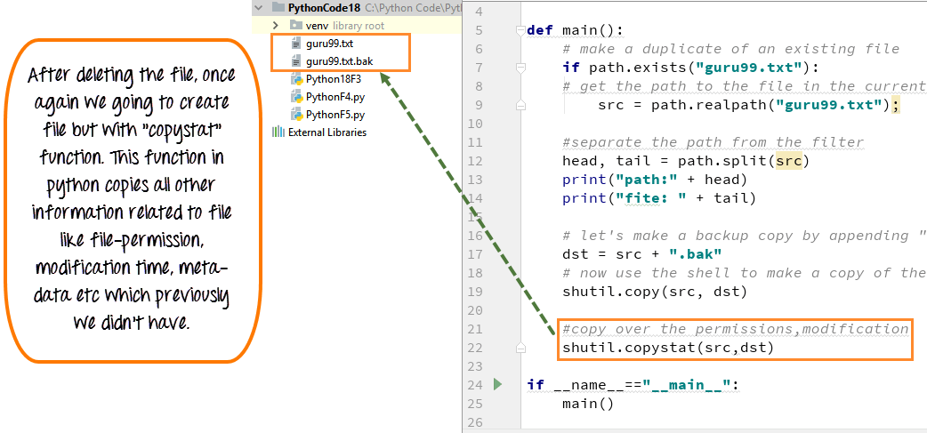Click the venv folder icon
This screenshot has height=433, width=927.
(296, 26)
